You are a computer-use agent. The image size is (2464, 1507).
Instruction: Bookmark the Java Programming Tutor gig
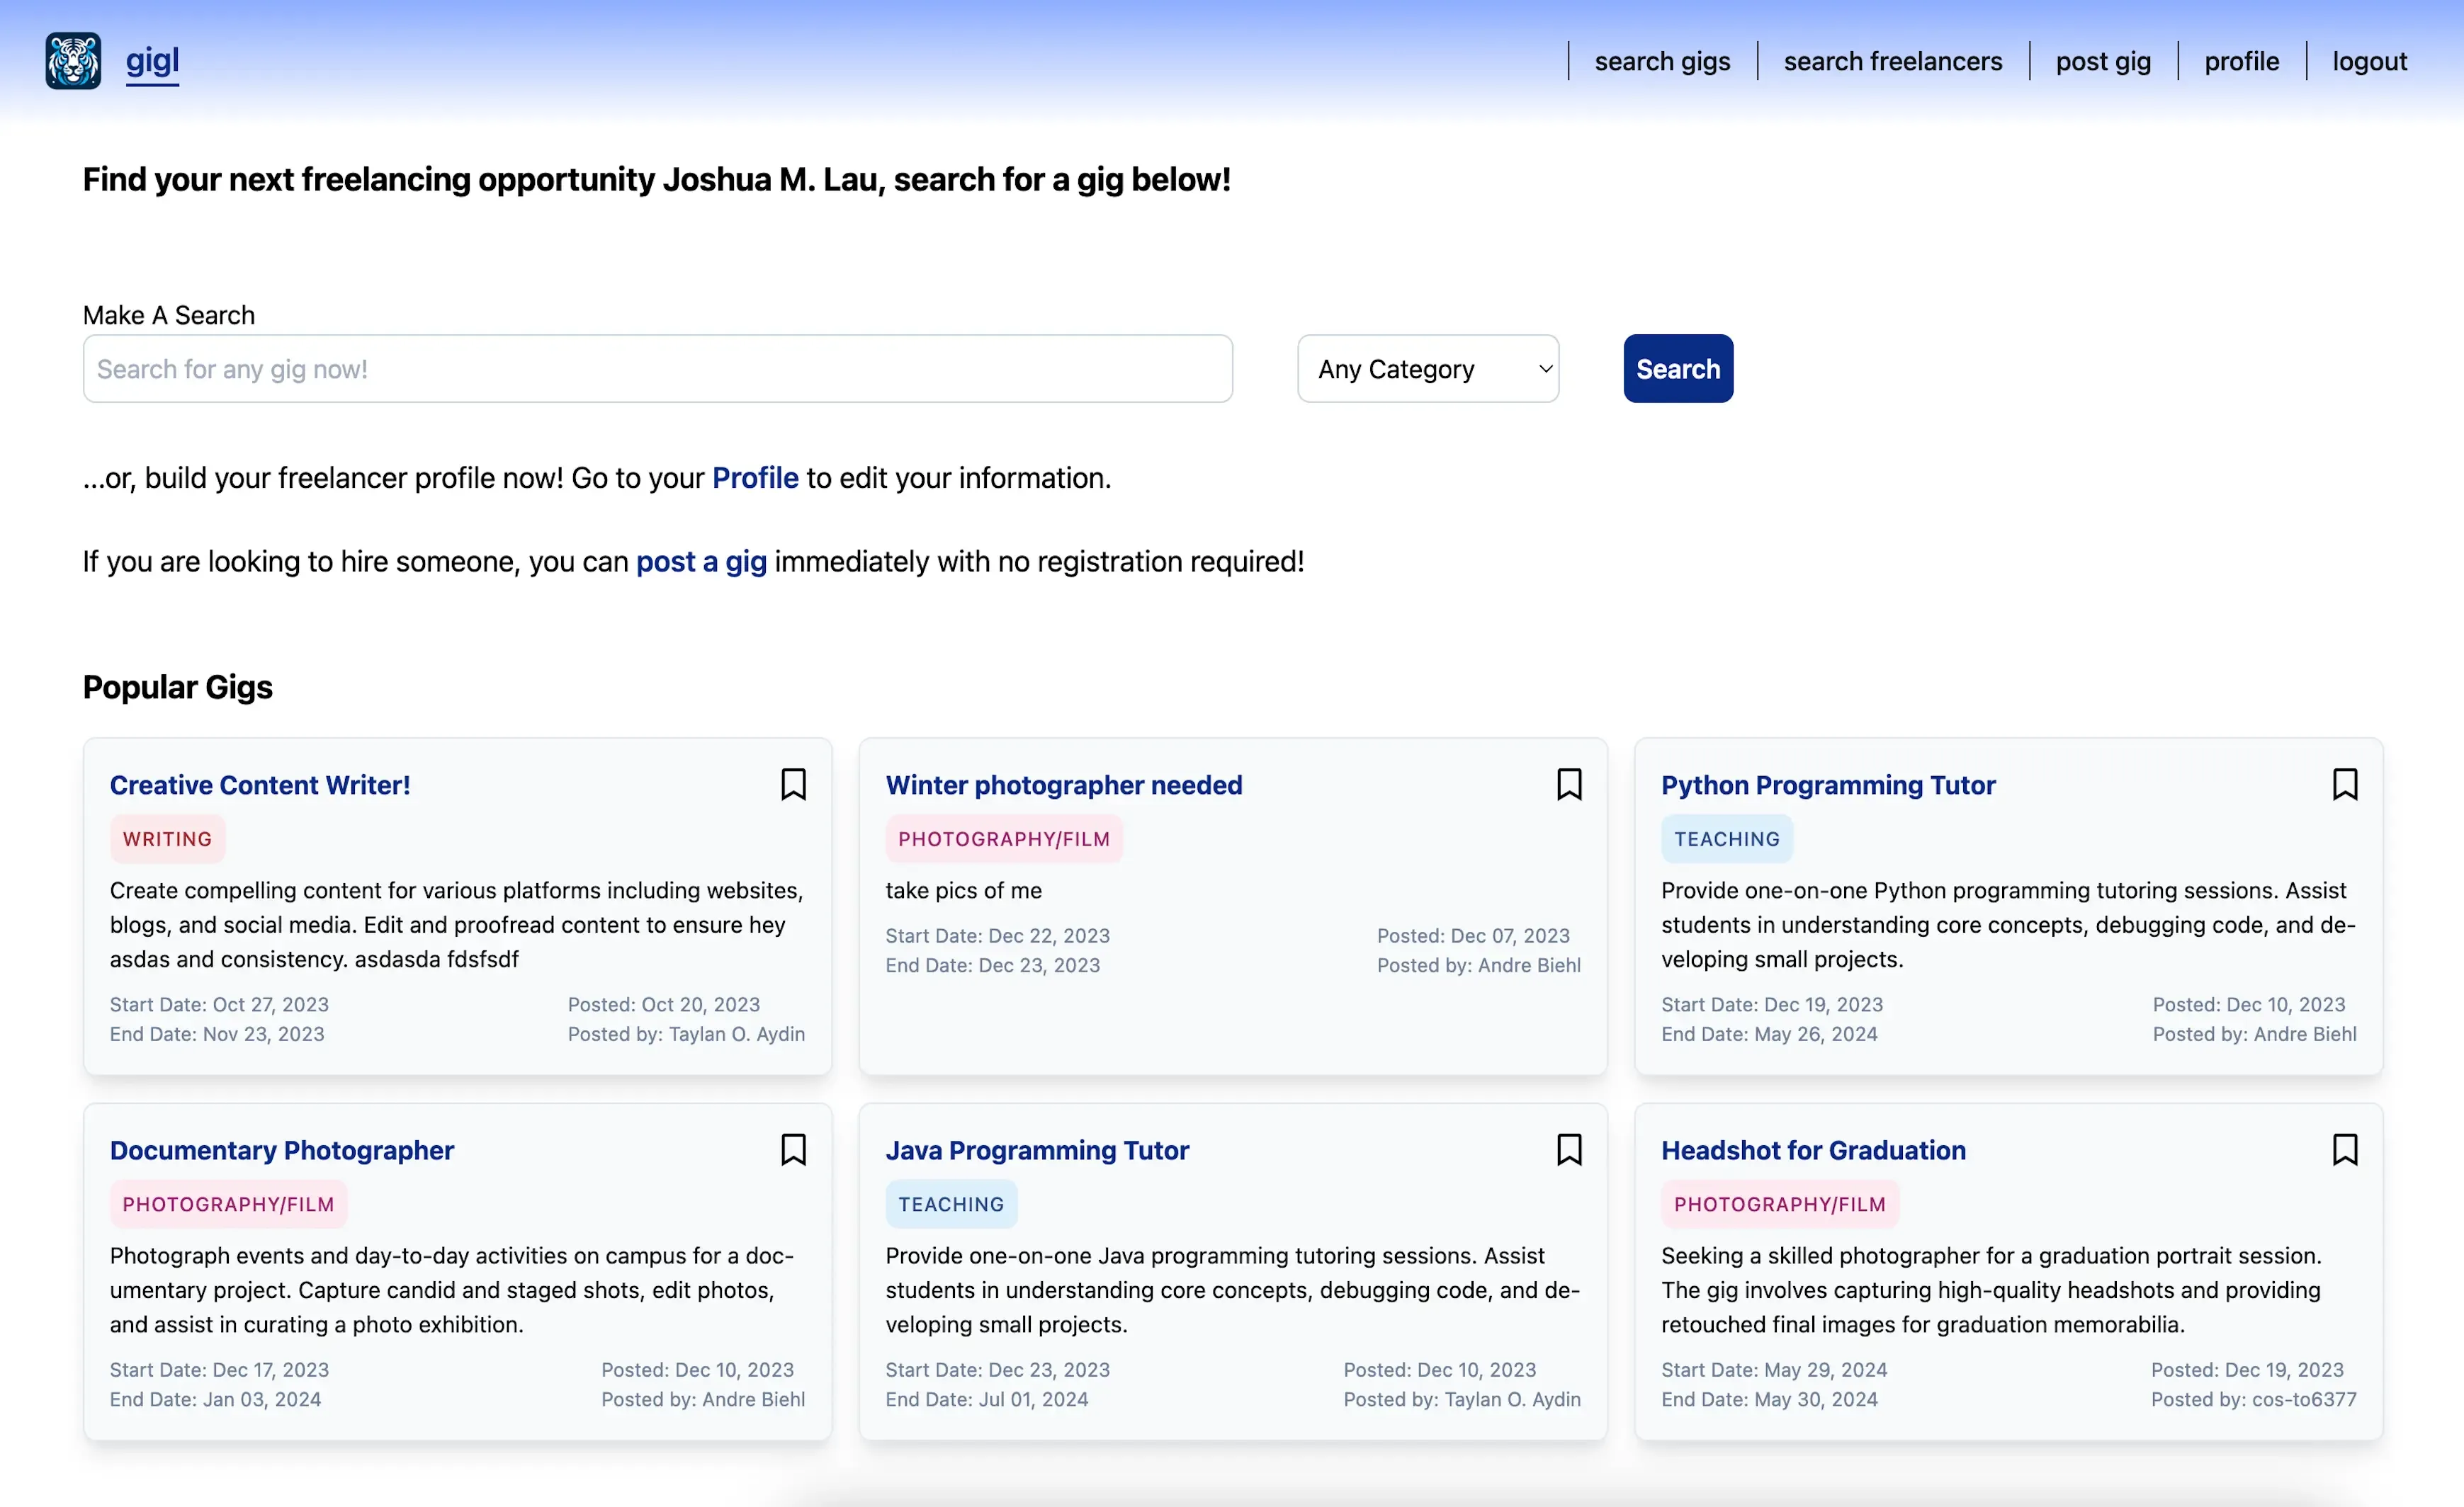1569,1150
